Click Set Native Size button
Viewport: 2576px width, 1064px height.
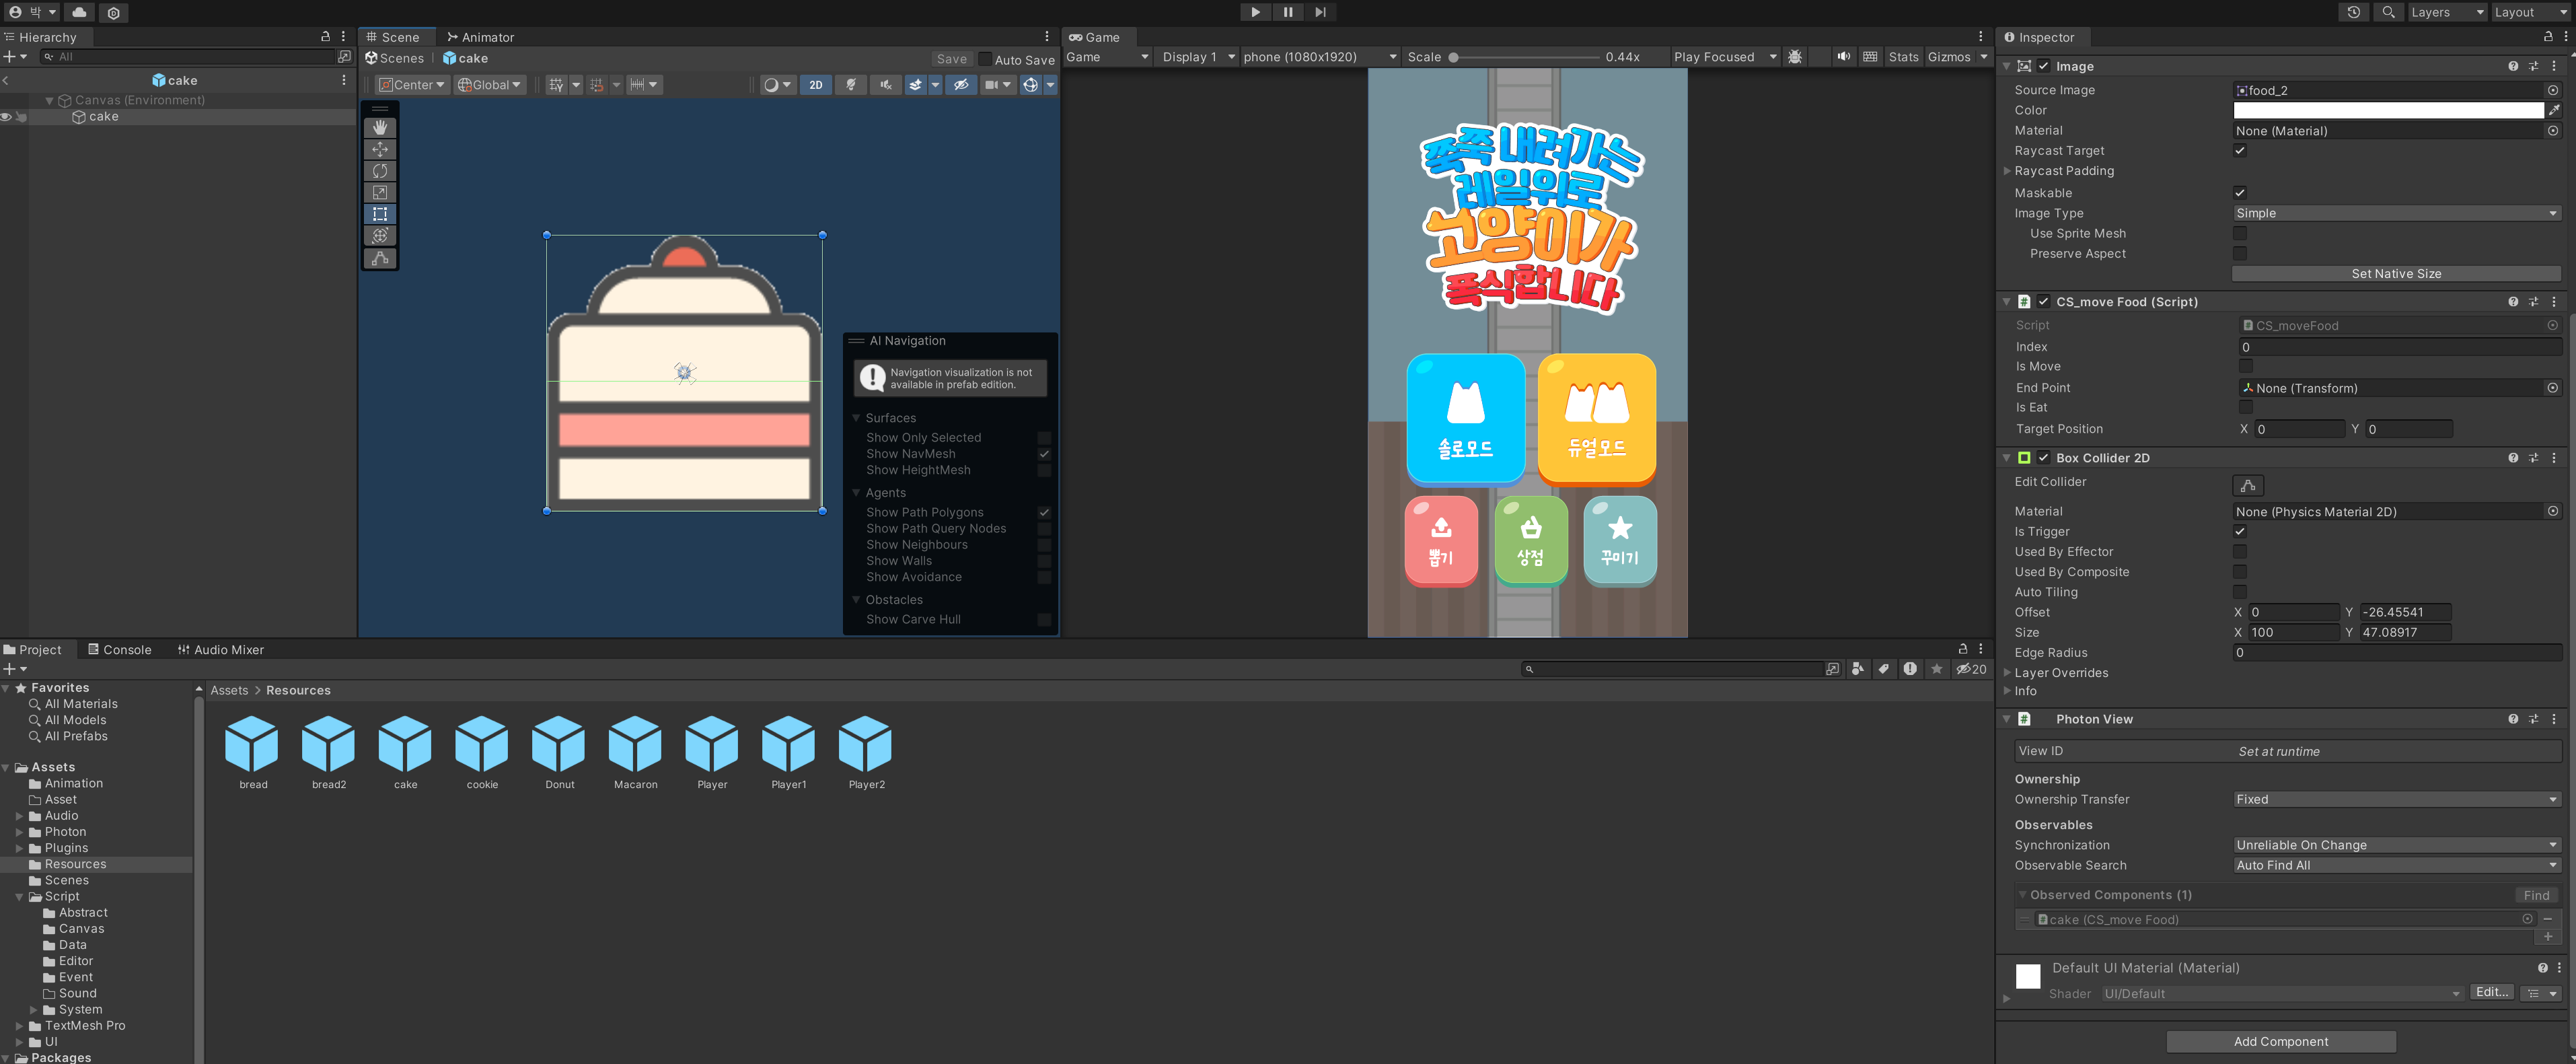tap(2395, 274)
